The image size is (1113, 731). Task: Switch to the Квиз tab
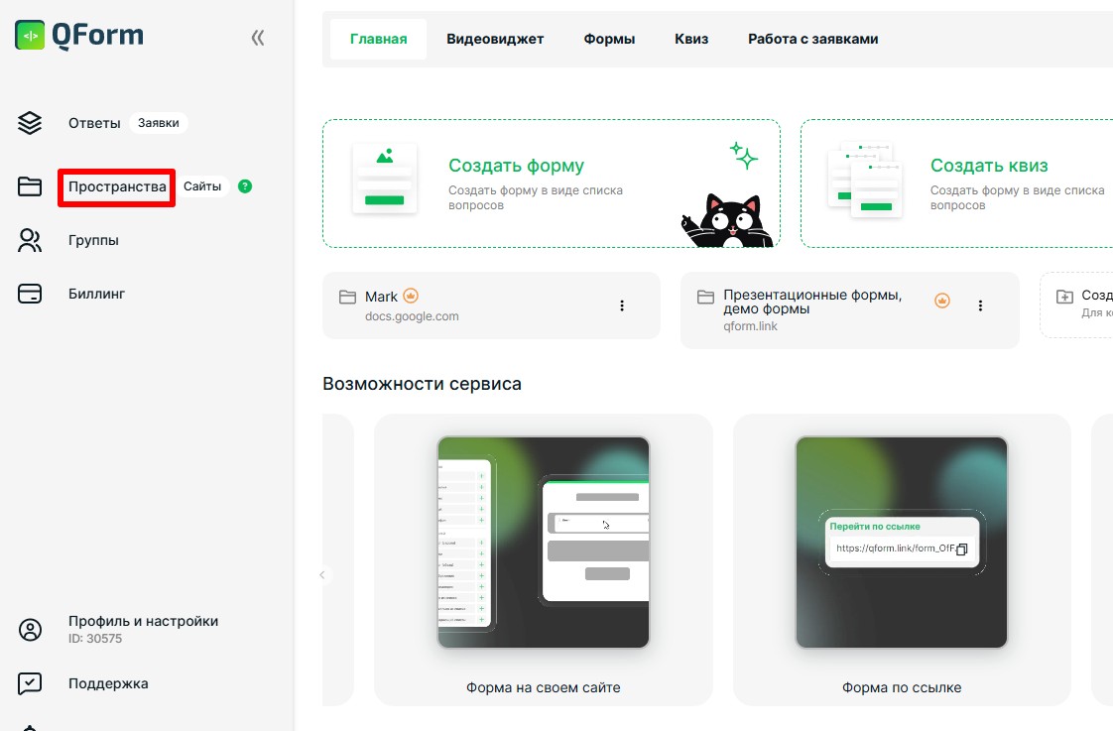691,40
